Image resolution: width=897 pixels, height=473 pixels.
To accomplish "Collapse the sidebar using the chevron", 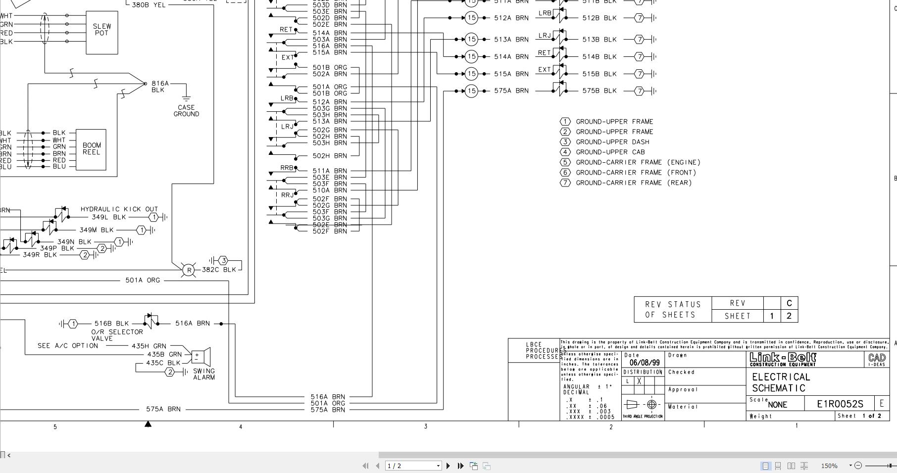I will [x=8, y=454].
